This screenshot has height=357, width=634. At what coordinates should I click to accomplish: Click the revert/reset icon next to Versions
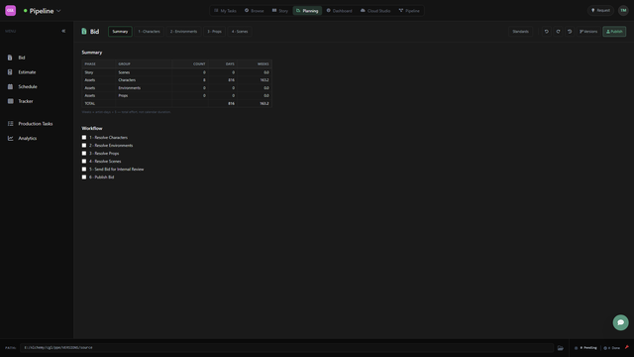pos(570,31)
